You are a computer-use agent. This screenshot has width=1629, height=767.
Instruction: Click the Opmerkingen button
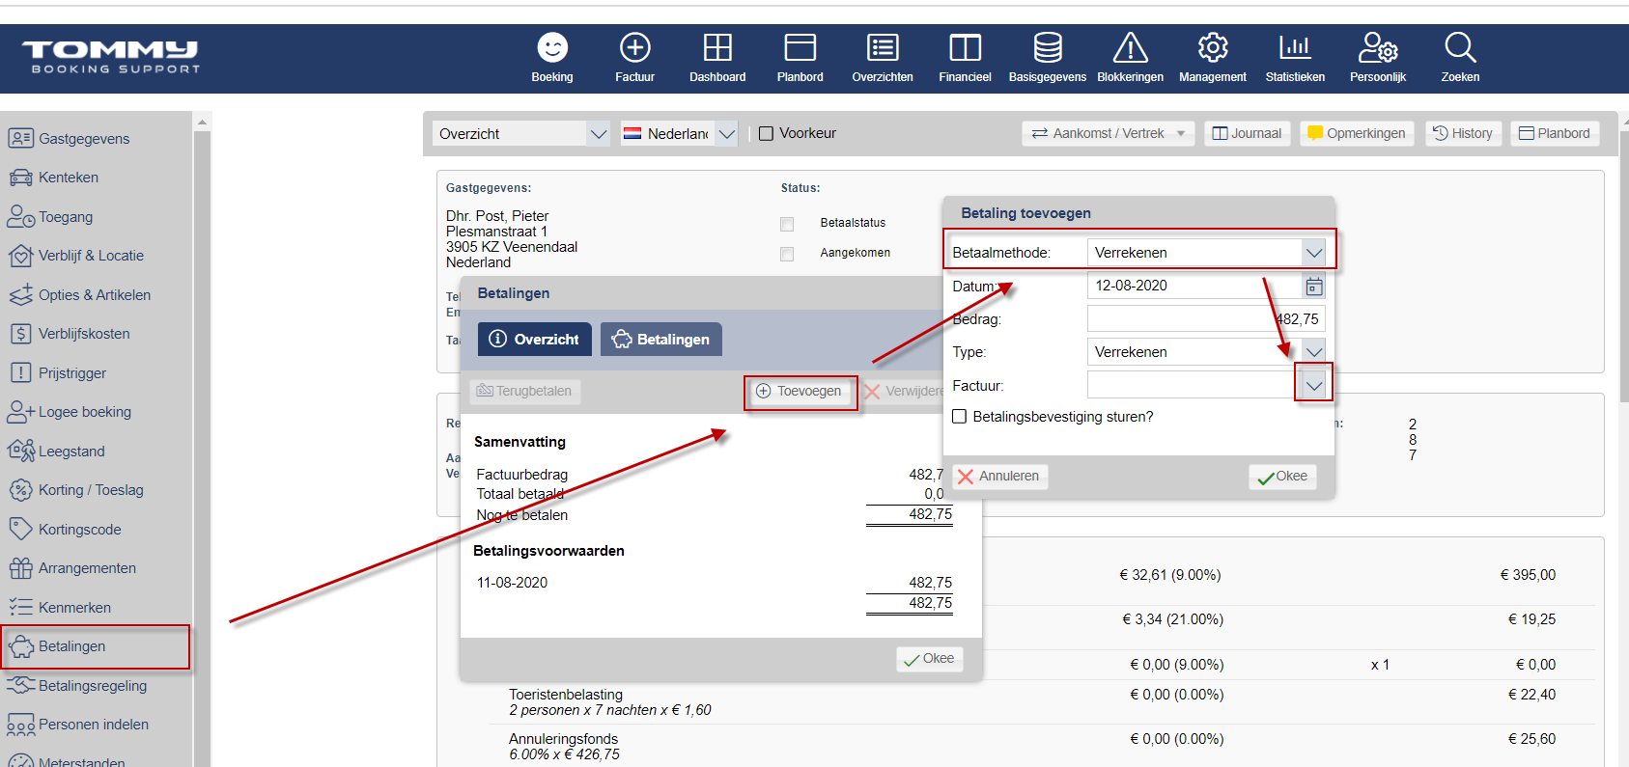coord(1357,133)
